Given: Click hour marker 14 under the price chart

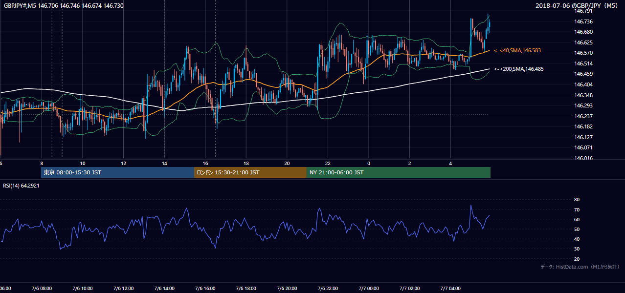Looking at the screenshot, I should [164, 163].
